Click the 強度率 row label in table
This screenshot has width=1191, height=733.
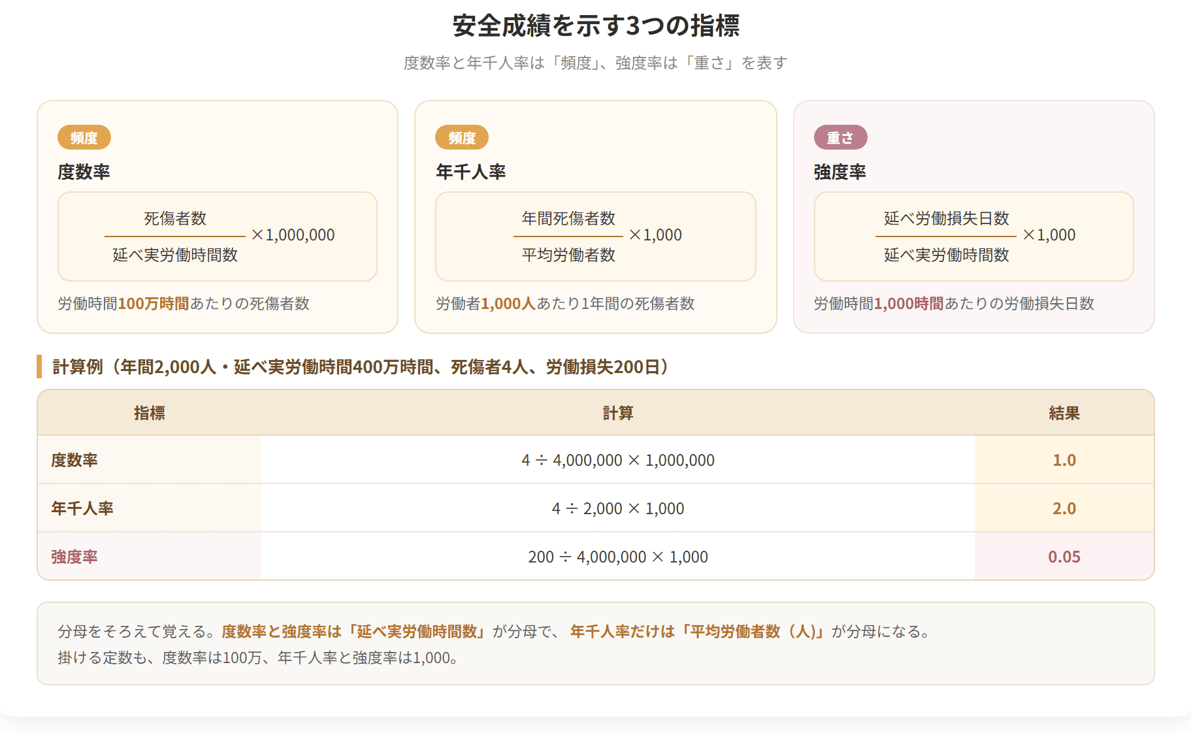(74, 557)
